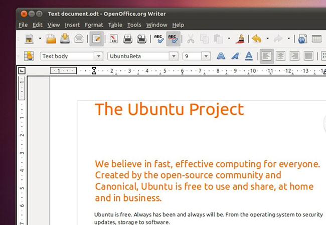Open the Edit menu
This screenshot has height=225, width=326.
tap(38, 25)
